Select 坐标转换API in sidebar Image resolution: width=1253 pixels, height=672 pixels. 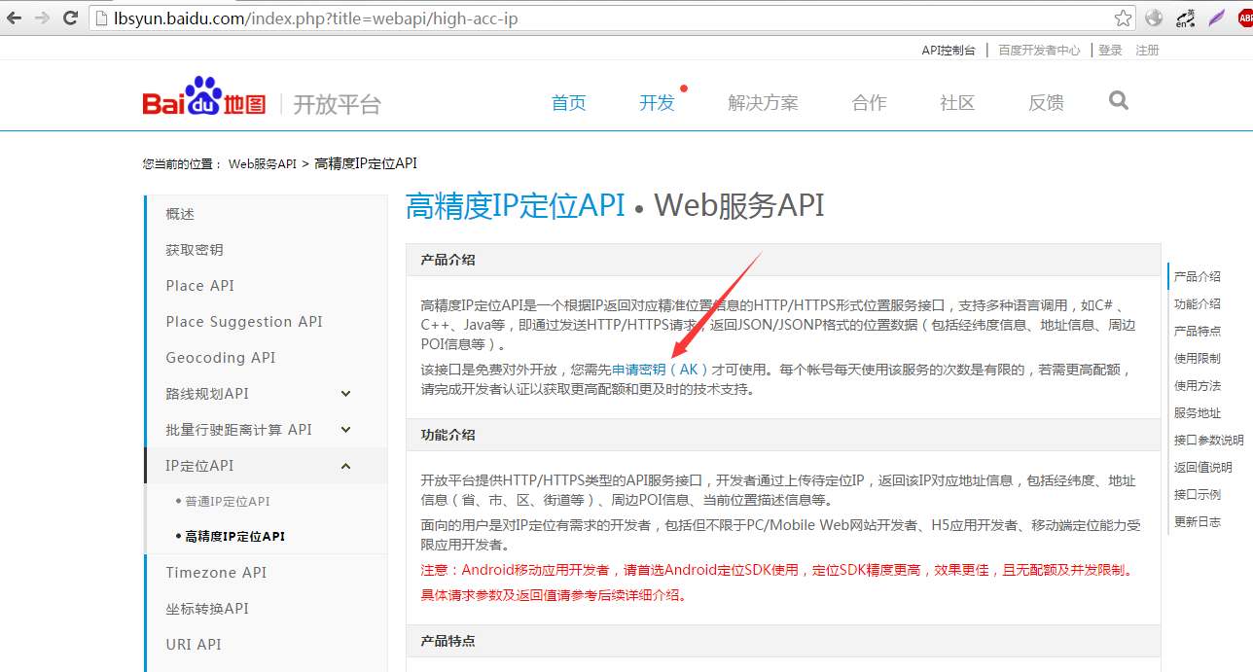click(x=207, y=609)
